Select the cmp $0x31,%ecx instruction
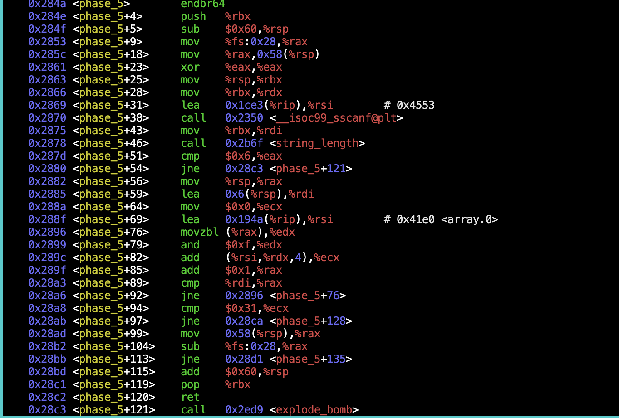619x418 pixels. pos(236,308)
